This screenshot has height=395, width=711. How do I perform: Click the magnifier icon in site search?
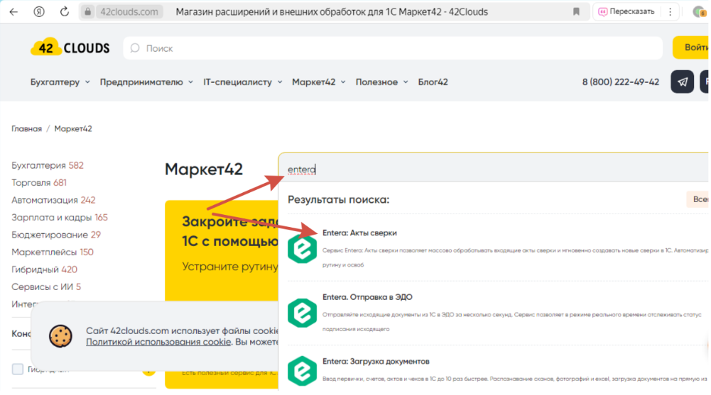click(135, 48)
